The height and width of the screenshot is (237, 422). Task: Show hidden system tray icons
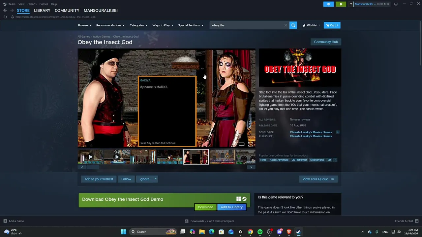362,232
